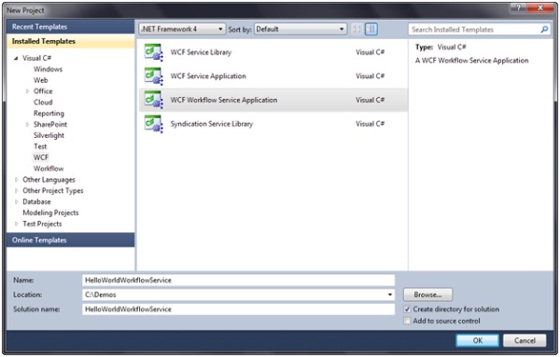Select the Silverlight template category
560x357 pixels.
click(49, 135)
